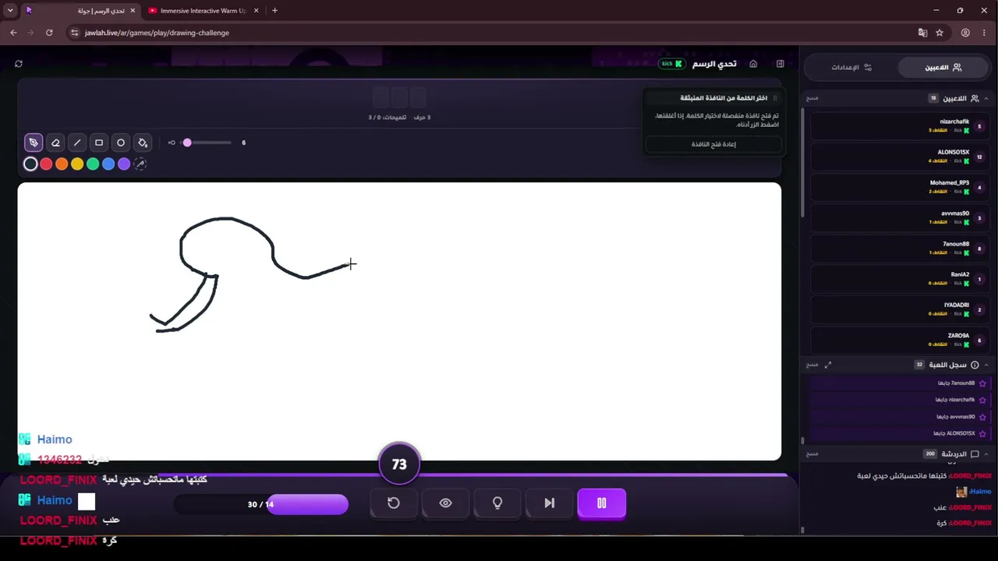Click the 30 / 14 round progress bar
Screen dimensions: 998x561
pos(261,504)
